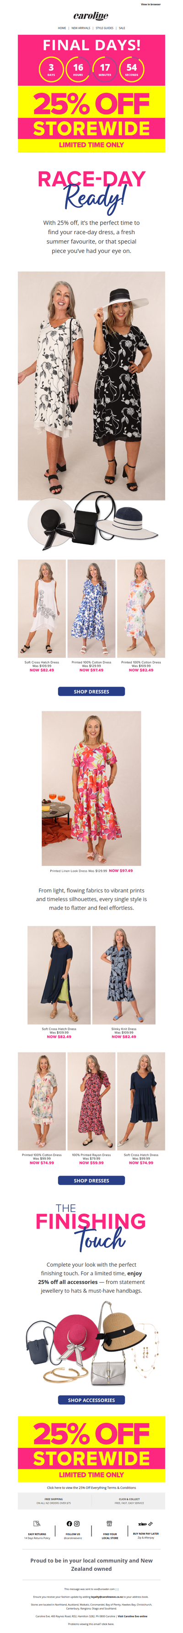
Task: Open the NEW ARRIVALS menu item
Action: click(81, 28)
